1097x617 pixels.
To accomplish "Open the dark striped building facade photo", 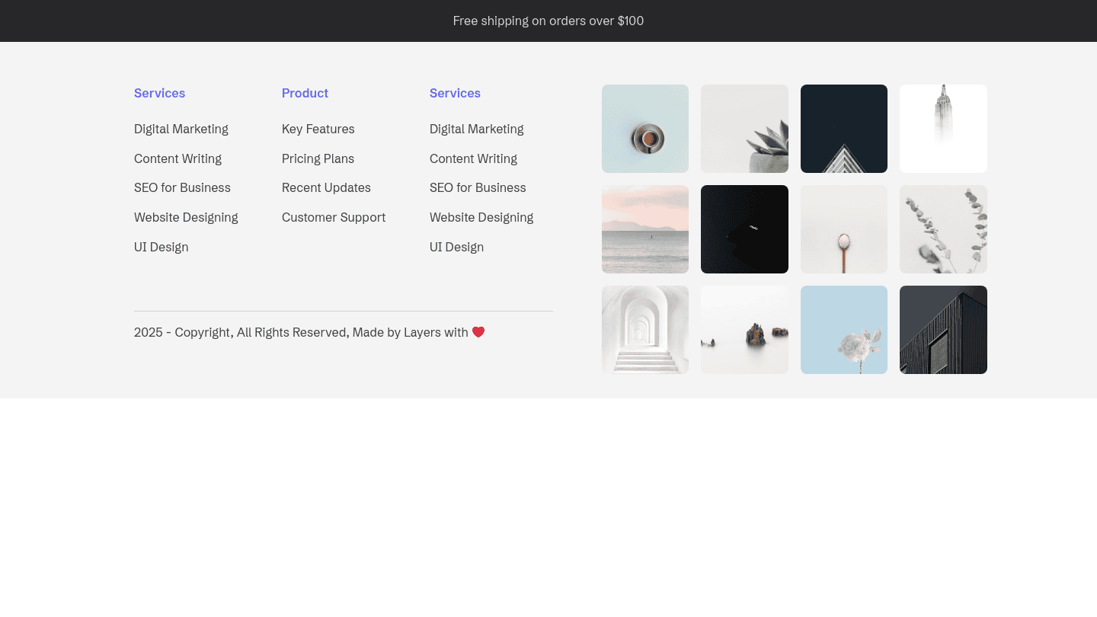I will pos(943,330).
